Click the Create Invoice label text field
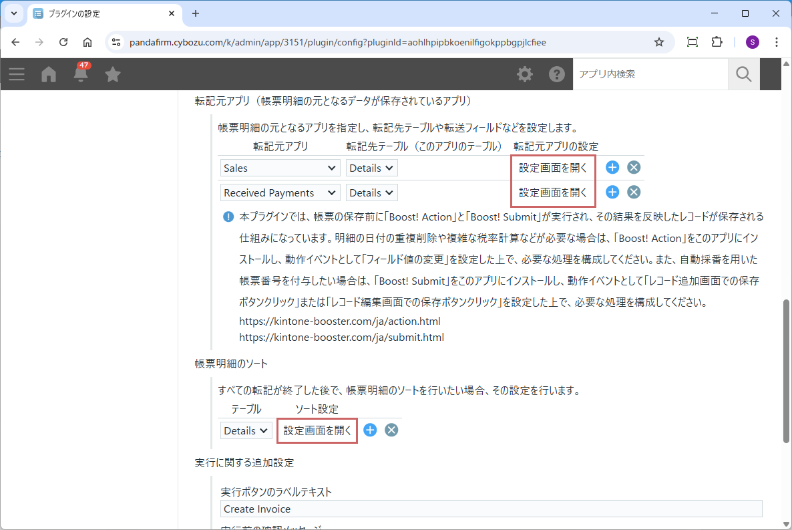Screen dimensions: 792x530 (x=491, y=509)
